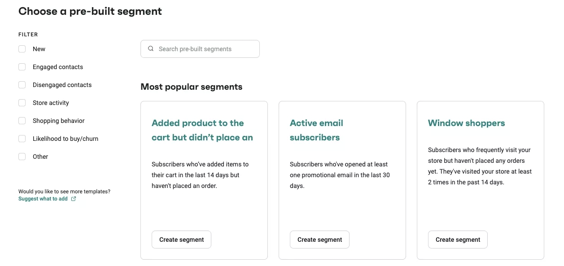Check the Engaged contacts filter
Viewport: 564px width, 266px height.
coord(22,67)
